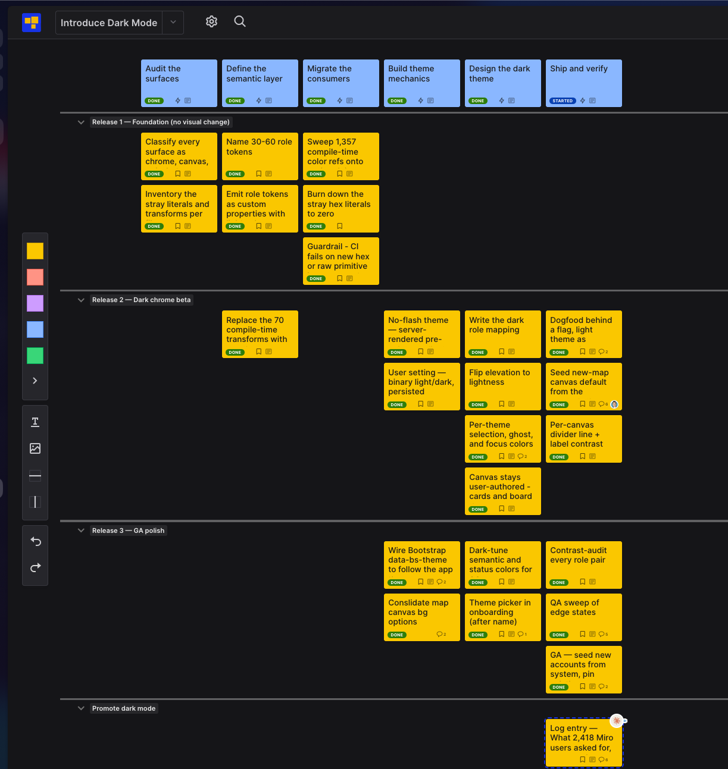Screen dimensions: 728x769
Task: Collapse 'Release 3 — GA polish' section
Action: click(81, 531)
